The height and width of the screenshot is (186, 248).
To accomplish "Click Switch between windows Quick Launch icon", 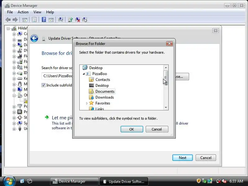I will pyautogui.click(x=29, y=181).
